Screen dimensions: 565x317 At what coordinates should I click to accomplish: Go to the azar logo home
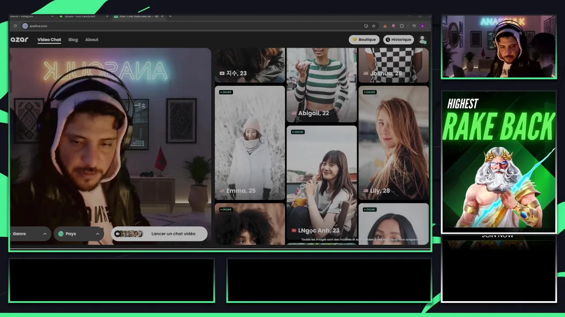[x=19, y=40]
